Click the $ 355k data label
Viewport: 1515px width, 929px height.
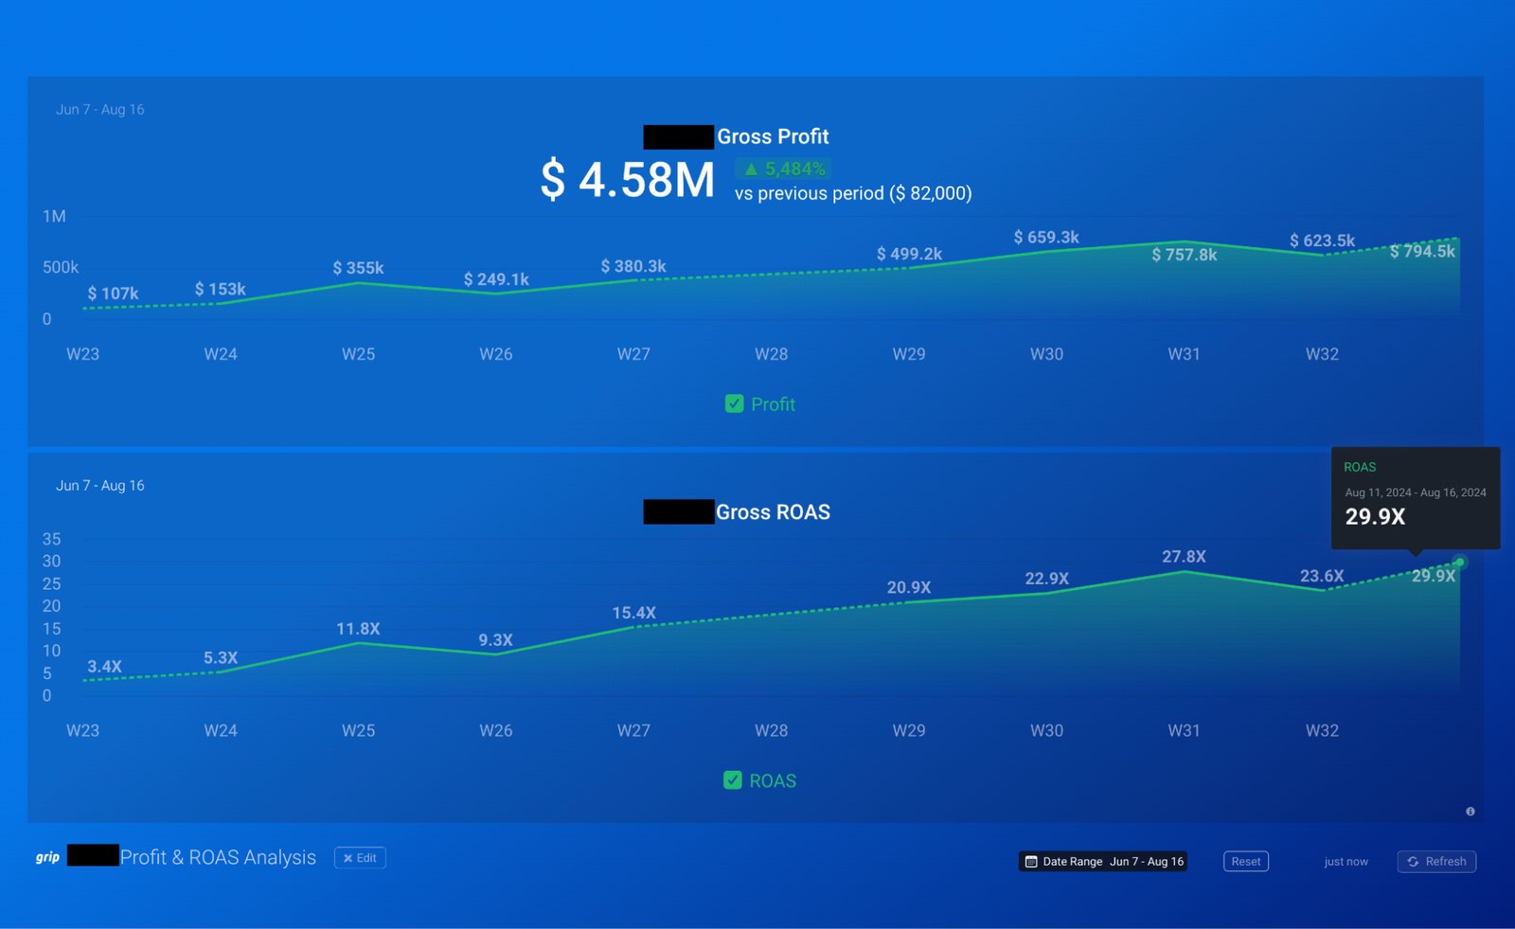coord(358,268)
